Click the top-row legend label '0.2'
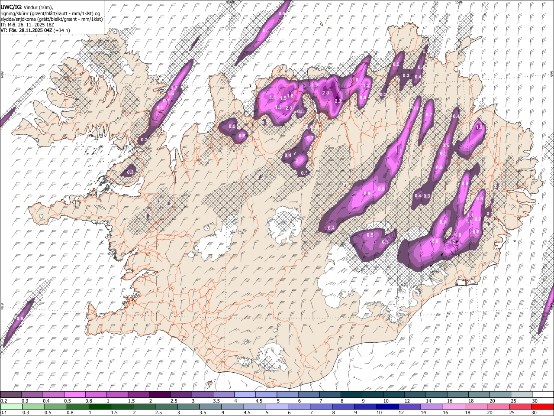Screen dimensions: 554x416 (x=3, y=401)
